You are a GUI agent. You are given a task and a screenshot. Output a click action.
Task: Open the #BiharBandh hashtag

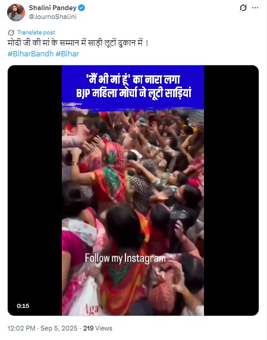pyautogui.click(x=30, y=54)
